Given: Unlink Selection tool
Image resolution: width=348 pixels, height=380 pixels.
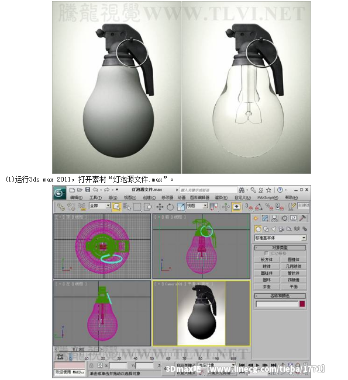Looking at the screenshot, I should [71, 207].
